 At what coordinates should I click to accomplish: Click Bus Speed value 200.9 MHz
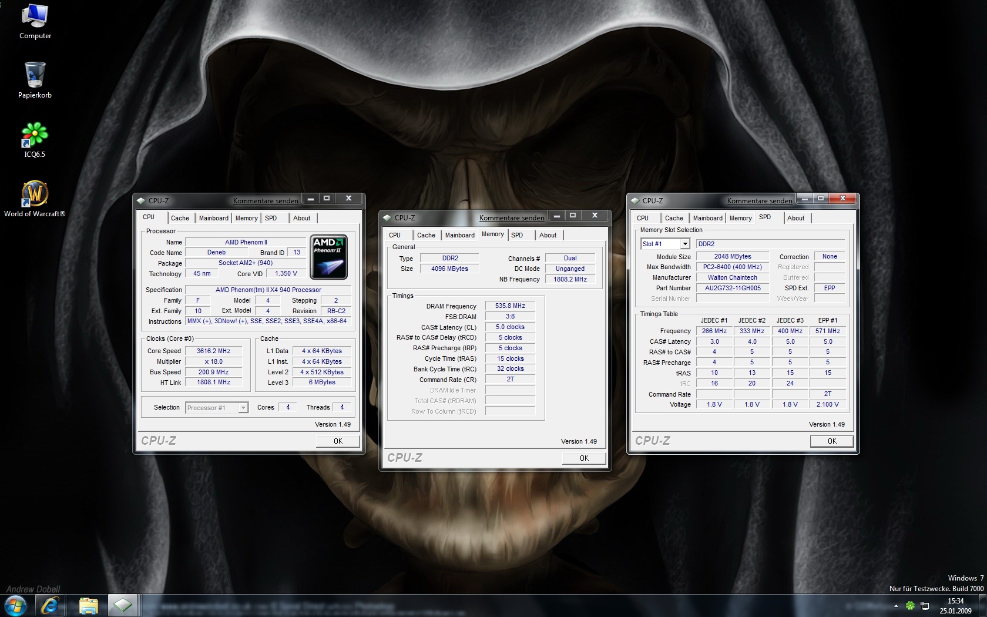point(213,373)
